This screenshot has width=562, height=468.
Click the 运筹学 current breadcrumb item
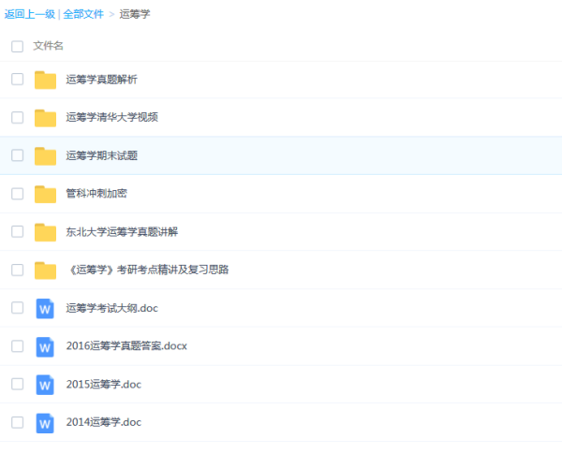134,14
